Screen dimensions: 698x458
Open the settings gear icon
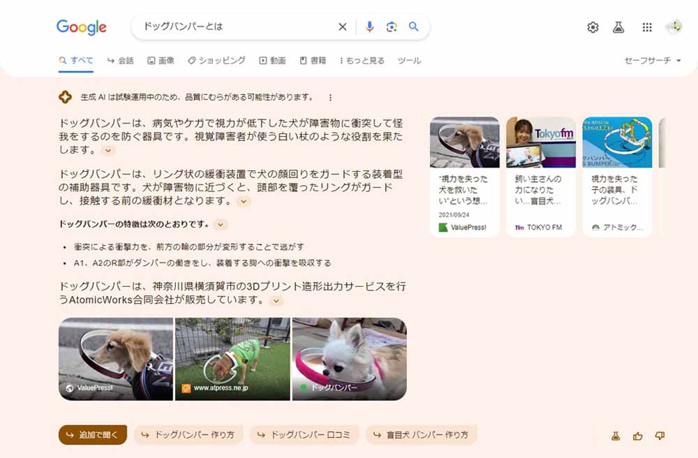[593, 28]
